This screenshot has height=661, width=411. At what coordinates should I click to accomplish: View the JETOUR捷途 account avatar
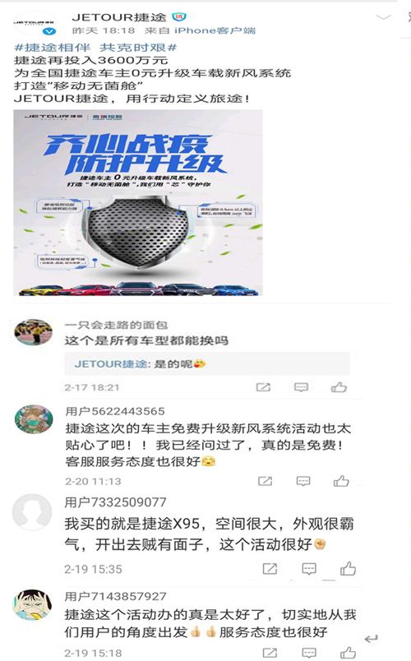coord(35,24)
